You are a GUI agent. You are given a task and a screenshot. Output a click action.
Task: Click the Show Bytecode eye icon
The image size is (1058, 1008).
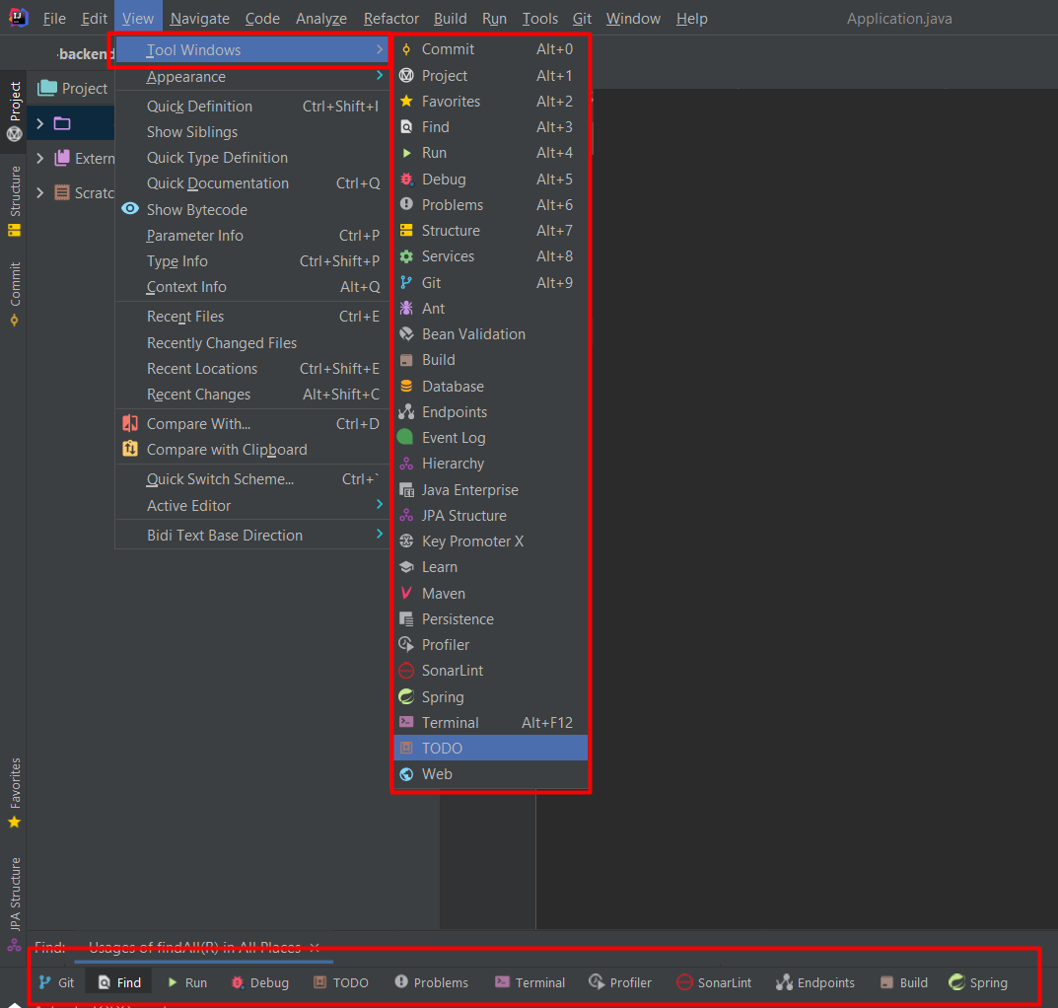(x=130, y=209)
